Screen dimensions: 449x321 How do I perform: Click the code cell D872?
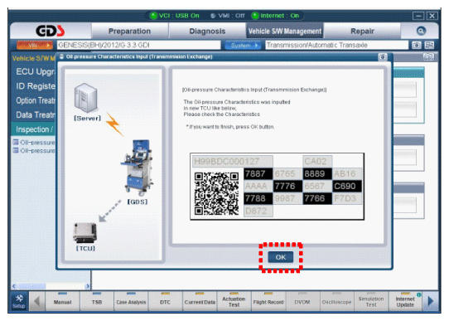[258, 211]
